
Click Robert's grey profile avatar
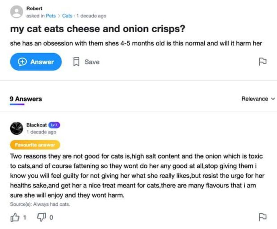click(16, 12)
